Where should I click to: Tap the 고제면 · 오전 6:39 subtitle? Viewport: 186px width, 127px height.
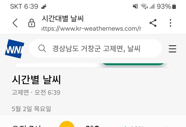[36, 92]
